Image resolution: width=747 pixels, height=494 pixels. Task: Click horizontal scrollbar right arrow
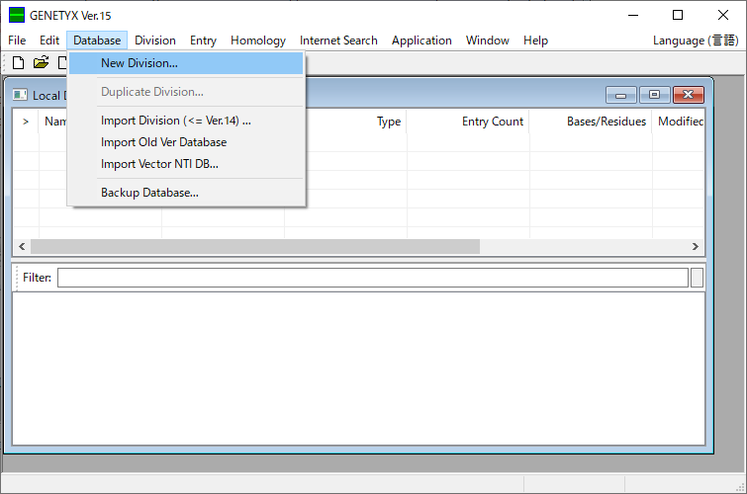[x=696, y=247]
